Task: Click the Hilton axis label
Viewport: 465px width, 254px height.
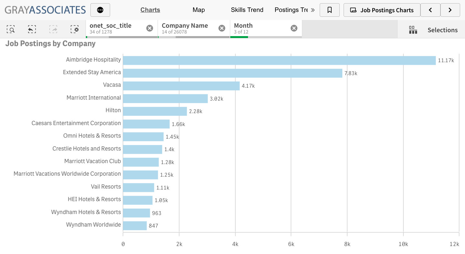Action: pos(113,110)
